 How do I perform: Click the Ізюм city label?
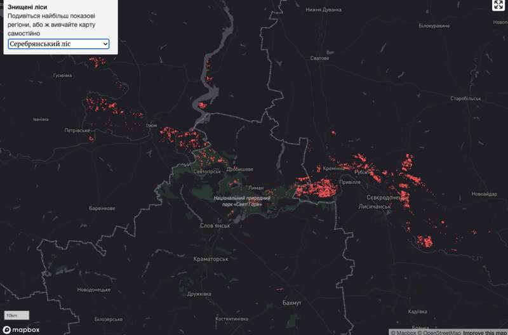(x=152, y=126)
